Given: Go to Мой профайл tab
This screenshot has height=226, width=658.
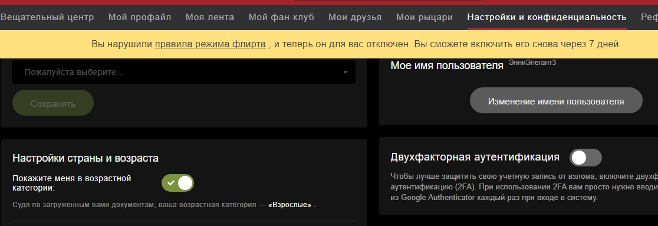Looking at the screenshot, I should (140, 17).
